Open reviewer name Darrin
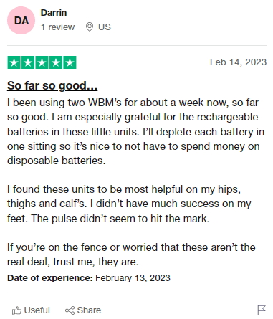 [x=54, y=13]
